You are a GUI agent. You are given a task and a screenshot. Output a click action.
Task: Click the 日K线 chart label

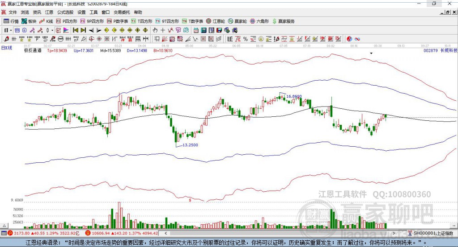[7, 48]
